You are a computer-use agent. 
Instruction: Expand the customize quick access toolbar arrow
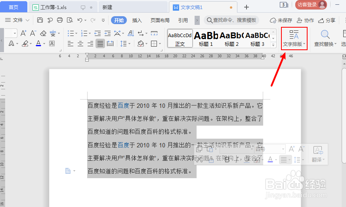tap(103, 20)
